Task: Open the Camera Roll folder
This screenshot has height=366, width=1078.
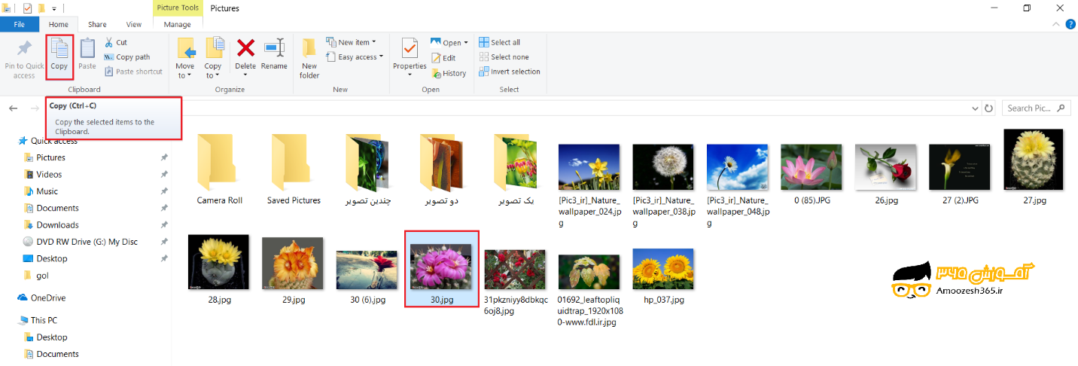Action: 220,169
